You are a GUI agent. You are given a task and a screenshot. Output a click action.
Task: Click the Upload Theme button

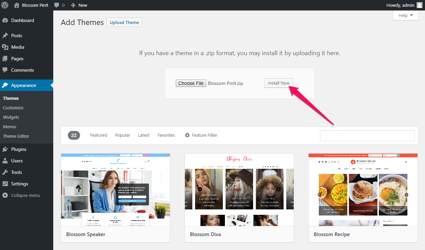(124, 22)
